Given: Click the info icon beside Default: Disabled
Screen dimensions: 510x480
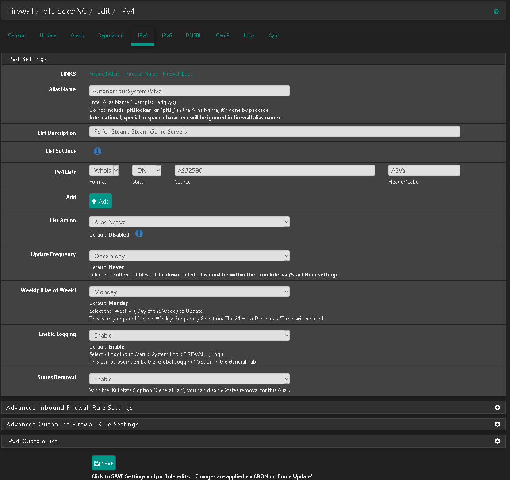Looking at the screenshot, I should (x=139, y=234).
